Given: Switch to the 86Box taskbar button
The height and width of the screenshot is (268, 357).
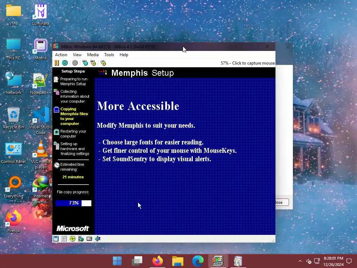Looking at the screenshot, I should [x=218, y=261].
